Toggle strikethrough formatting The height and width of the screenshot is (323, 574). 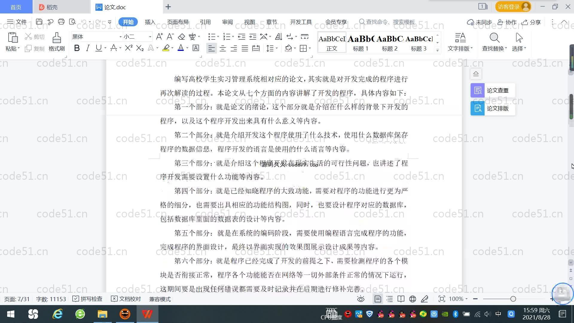coord(114,48)
